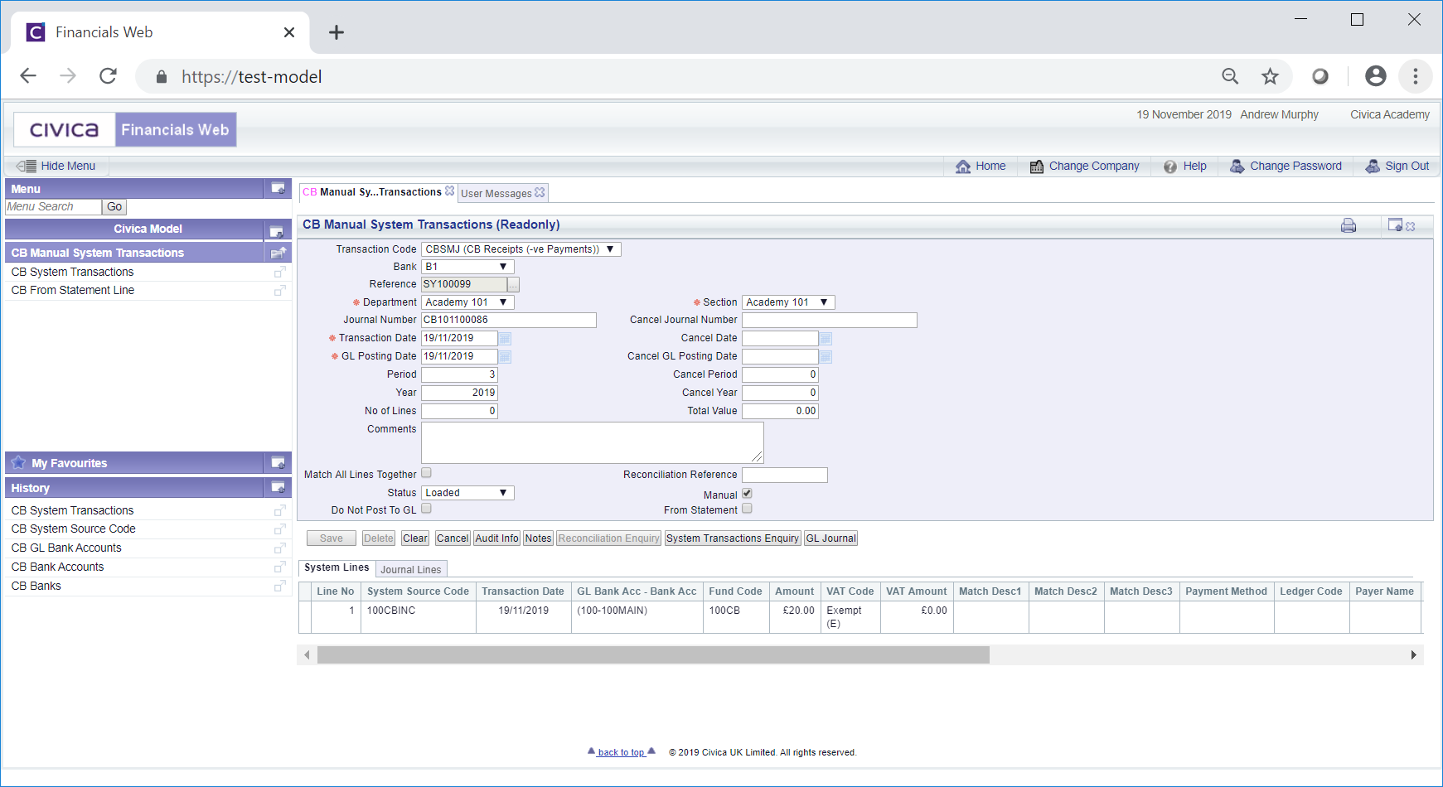Click the Menu panel header icon

coord(278,189)
